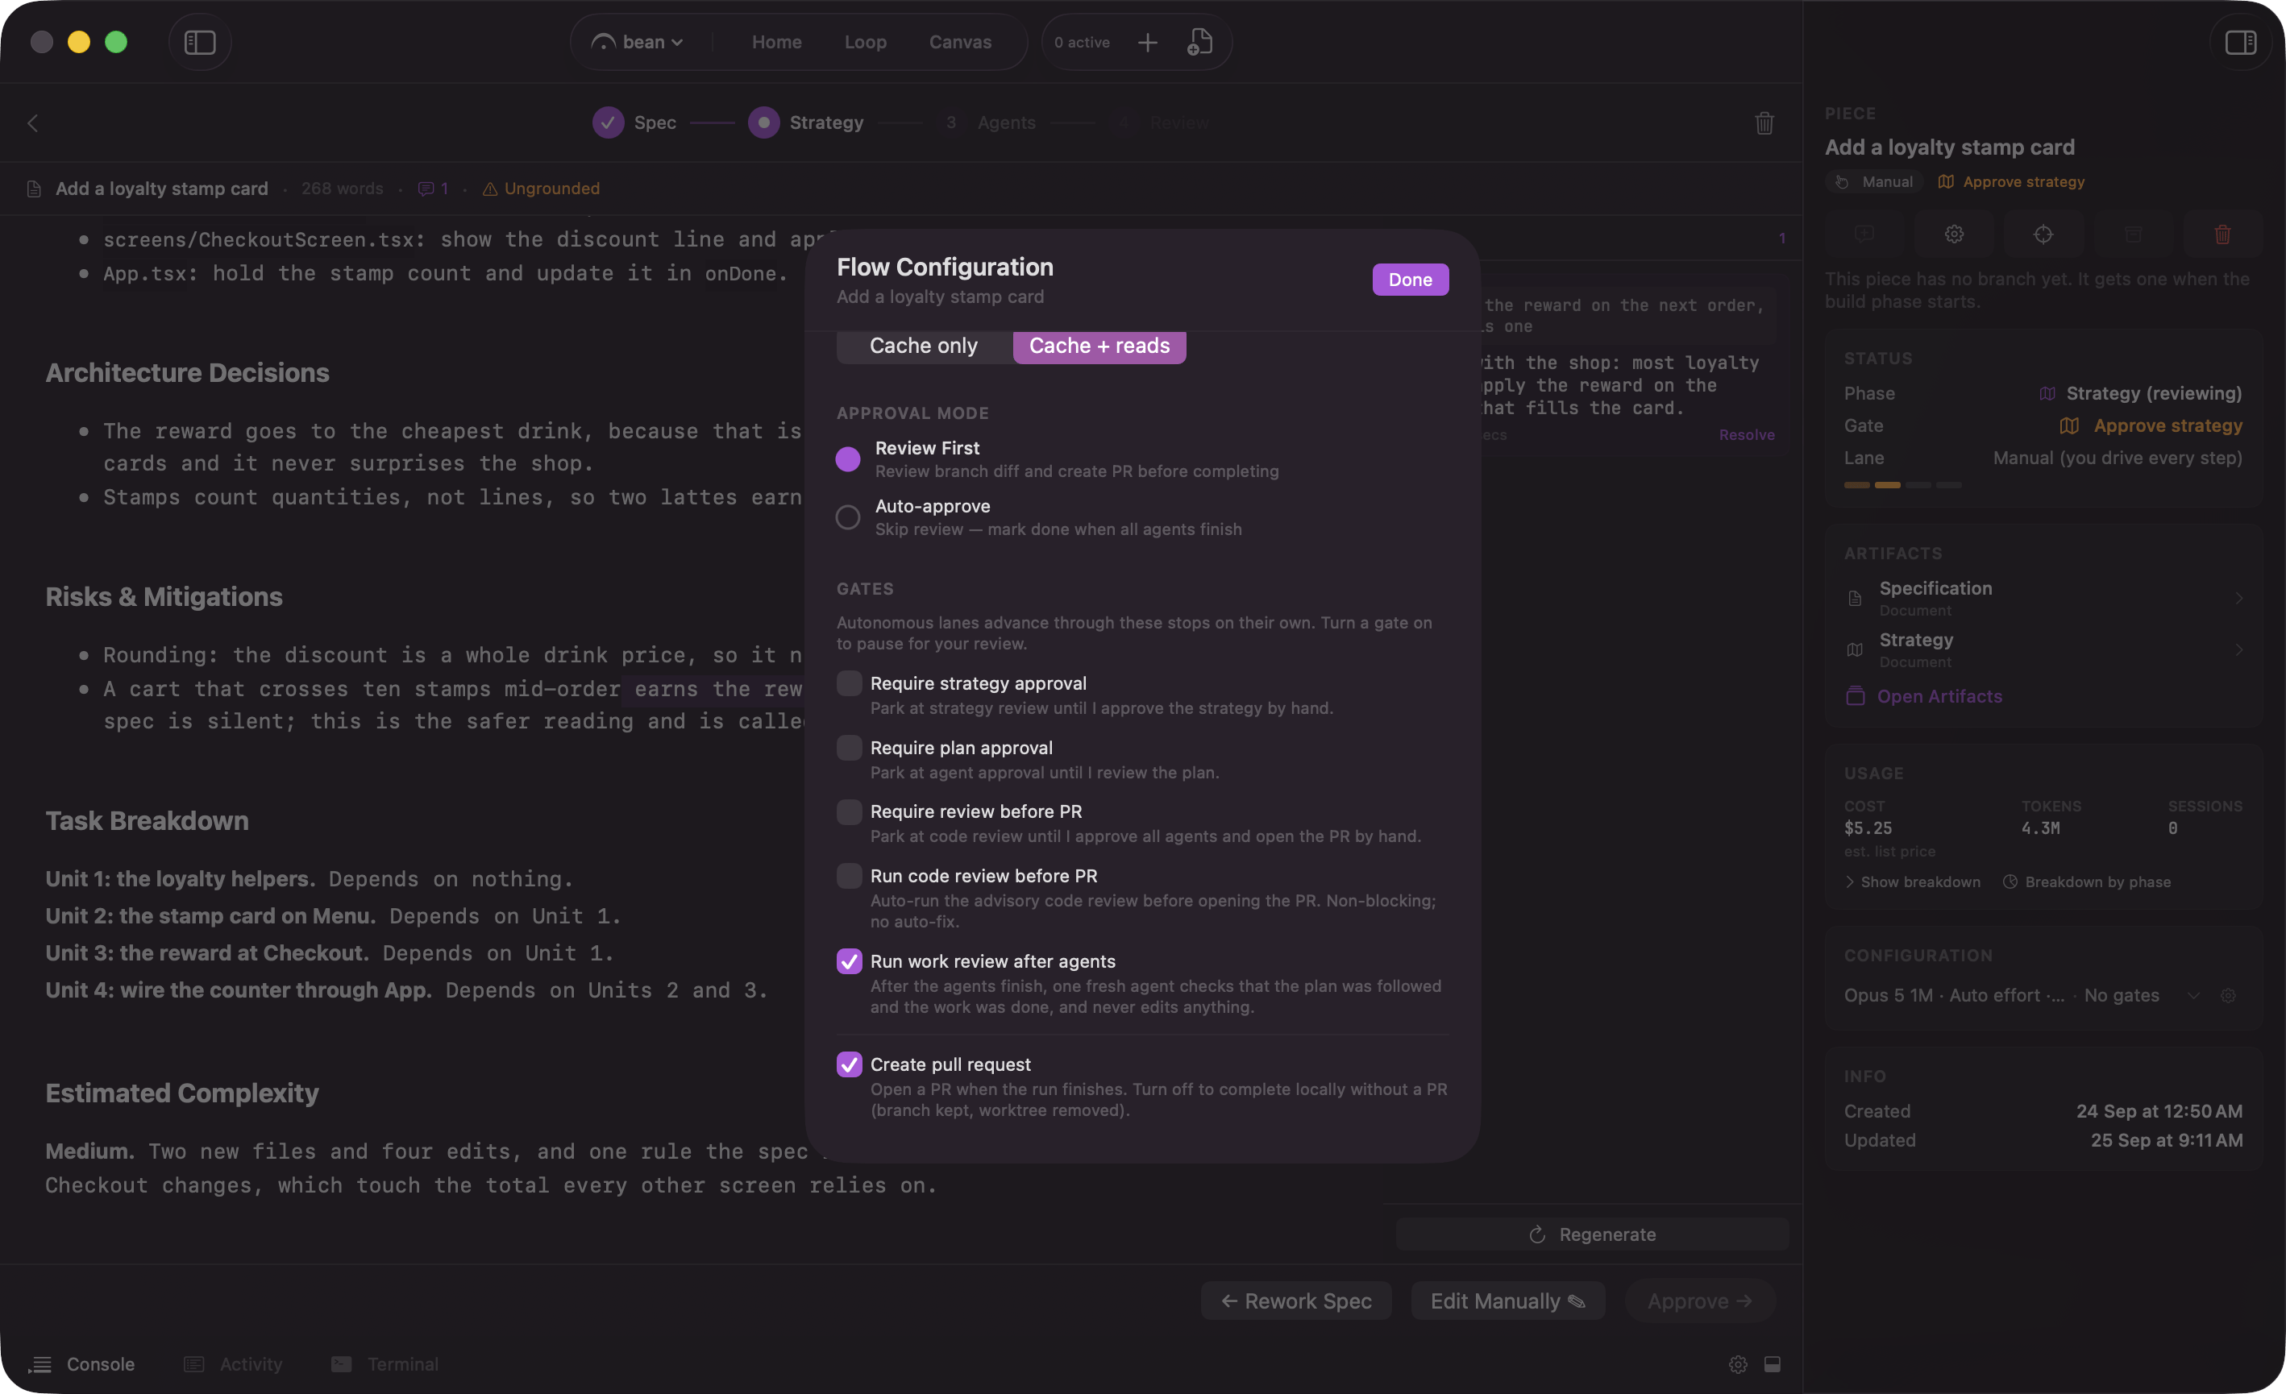This screenshot has height=1394, width=2286.
Task: Uncheck Create pull request option
Action: (x=848, y=1064)
